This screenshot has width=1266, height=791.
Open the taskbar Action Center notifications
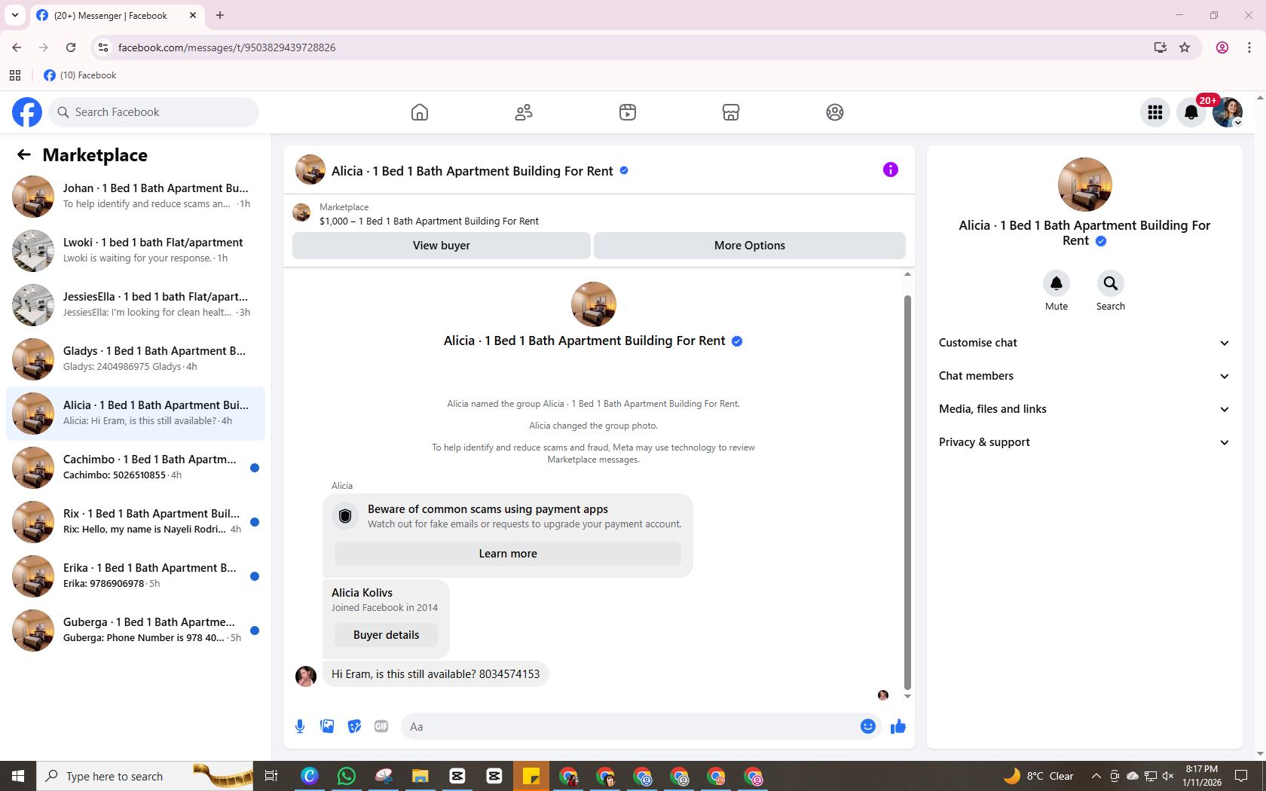[1241, 776]
